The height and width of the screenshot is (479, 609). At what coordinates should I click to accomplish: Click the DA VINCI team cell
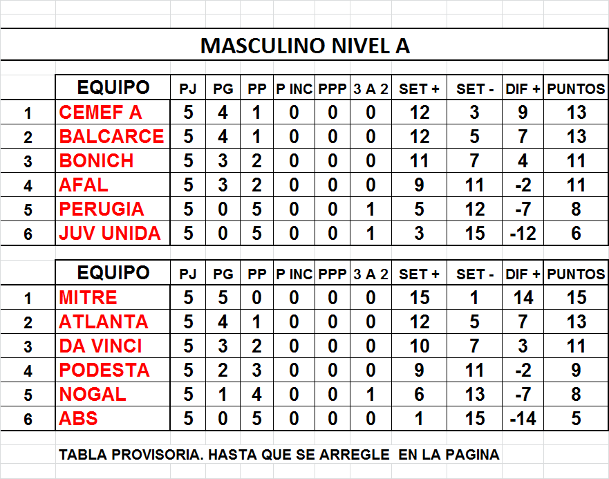pyautogui.click(x=113, y=346)
